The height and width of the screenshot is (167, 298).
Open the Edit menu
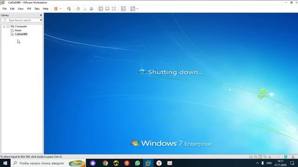pos(12,9)
